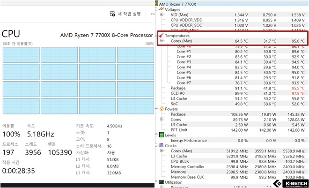309x188 pixels.
Task: Expand the Cores row under Powers
Action: tap(162, 119)
